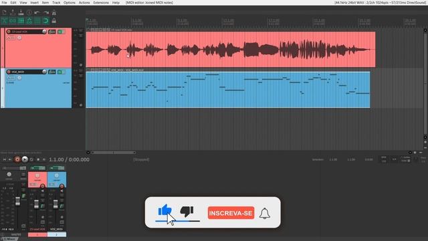Viewport: 428px width, 241px height.
Task: Select the 15-Lead VOX track name field
Action: [26, 31]
